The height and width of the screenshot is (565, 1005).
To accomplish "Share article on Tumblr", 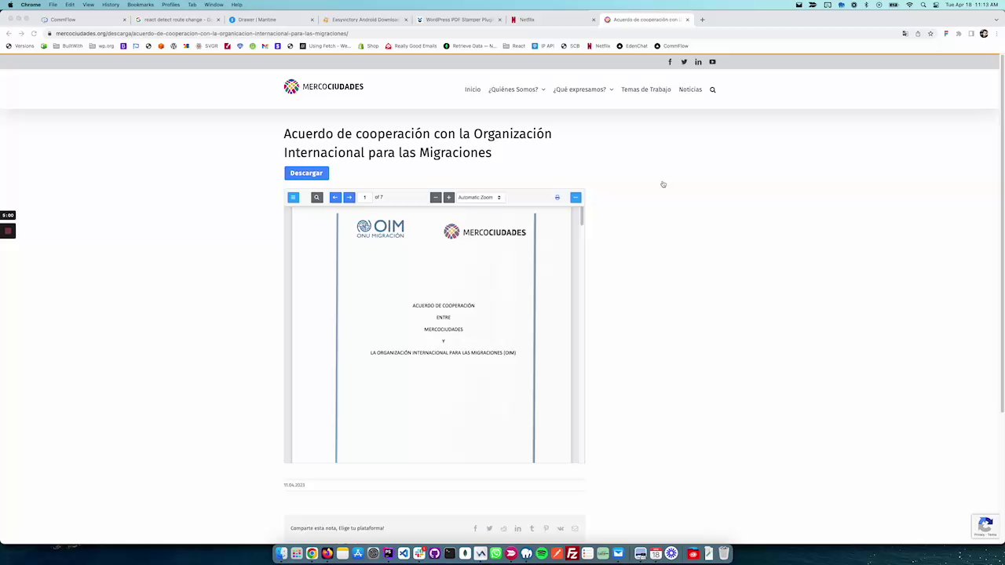I will pyautogui.click(x=532, y=528).
